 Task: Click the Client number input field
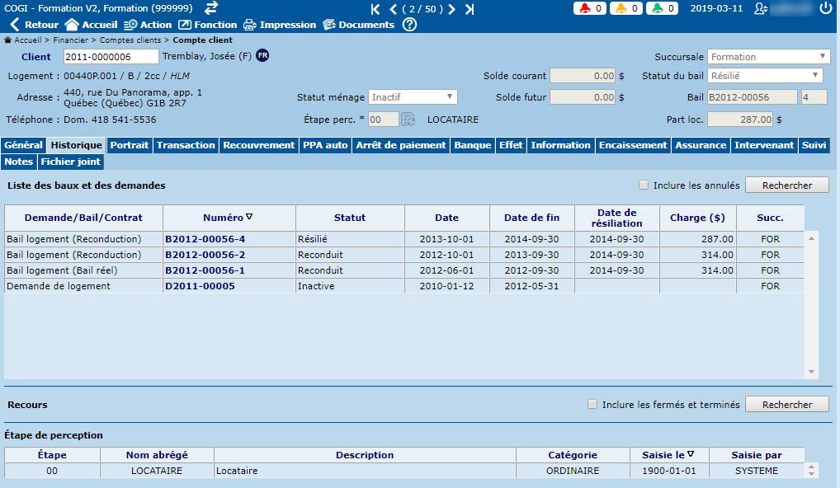111,57
